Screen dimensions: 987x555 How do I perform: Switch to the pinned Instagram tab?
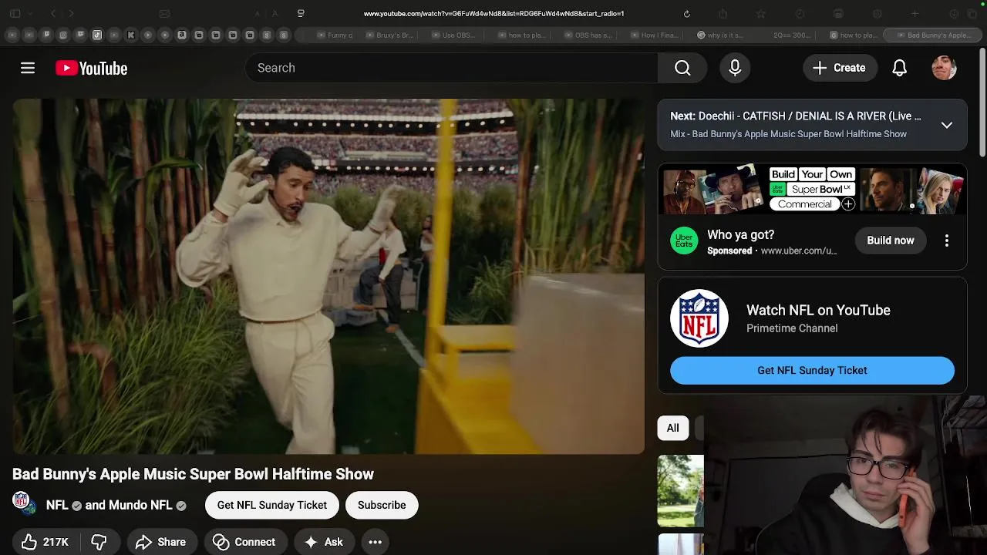coord(63,35)
